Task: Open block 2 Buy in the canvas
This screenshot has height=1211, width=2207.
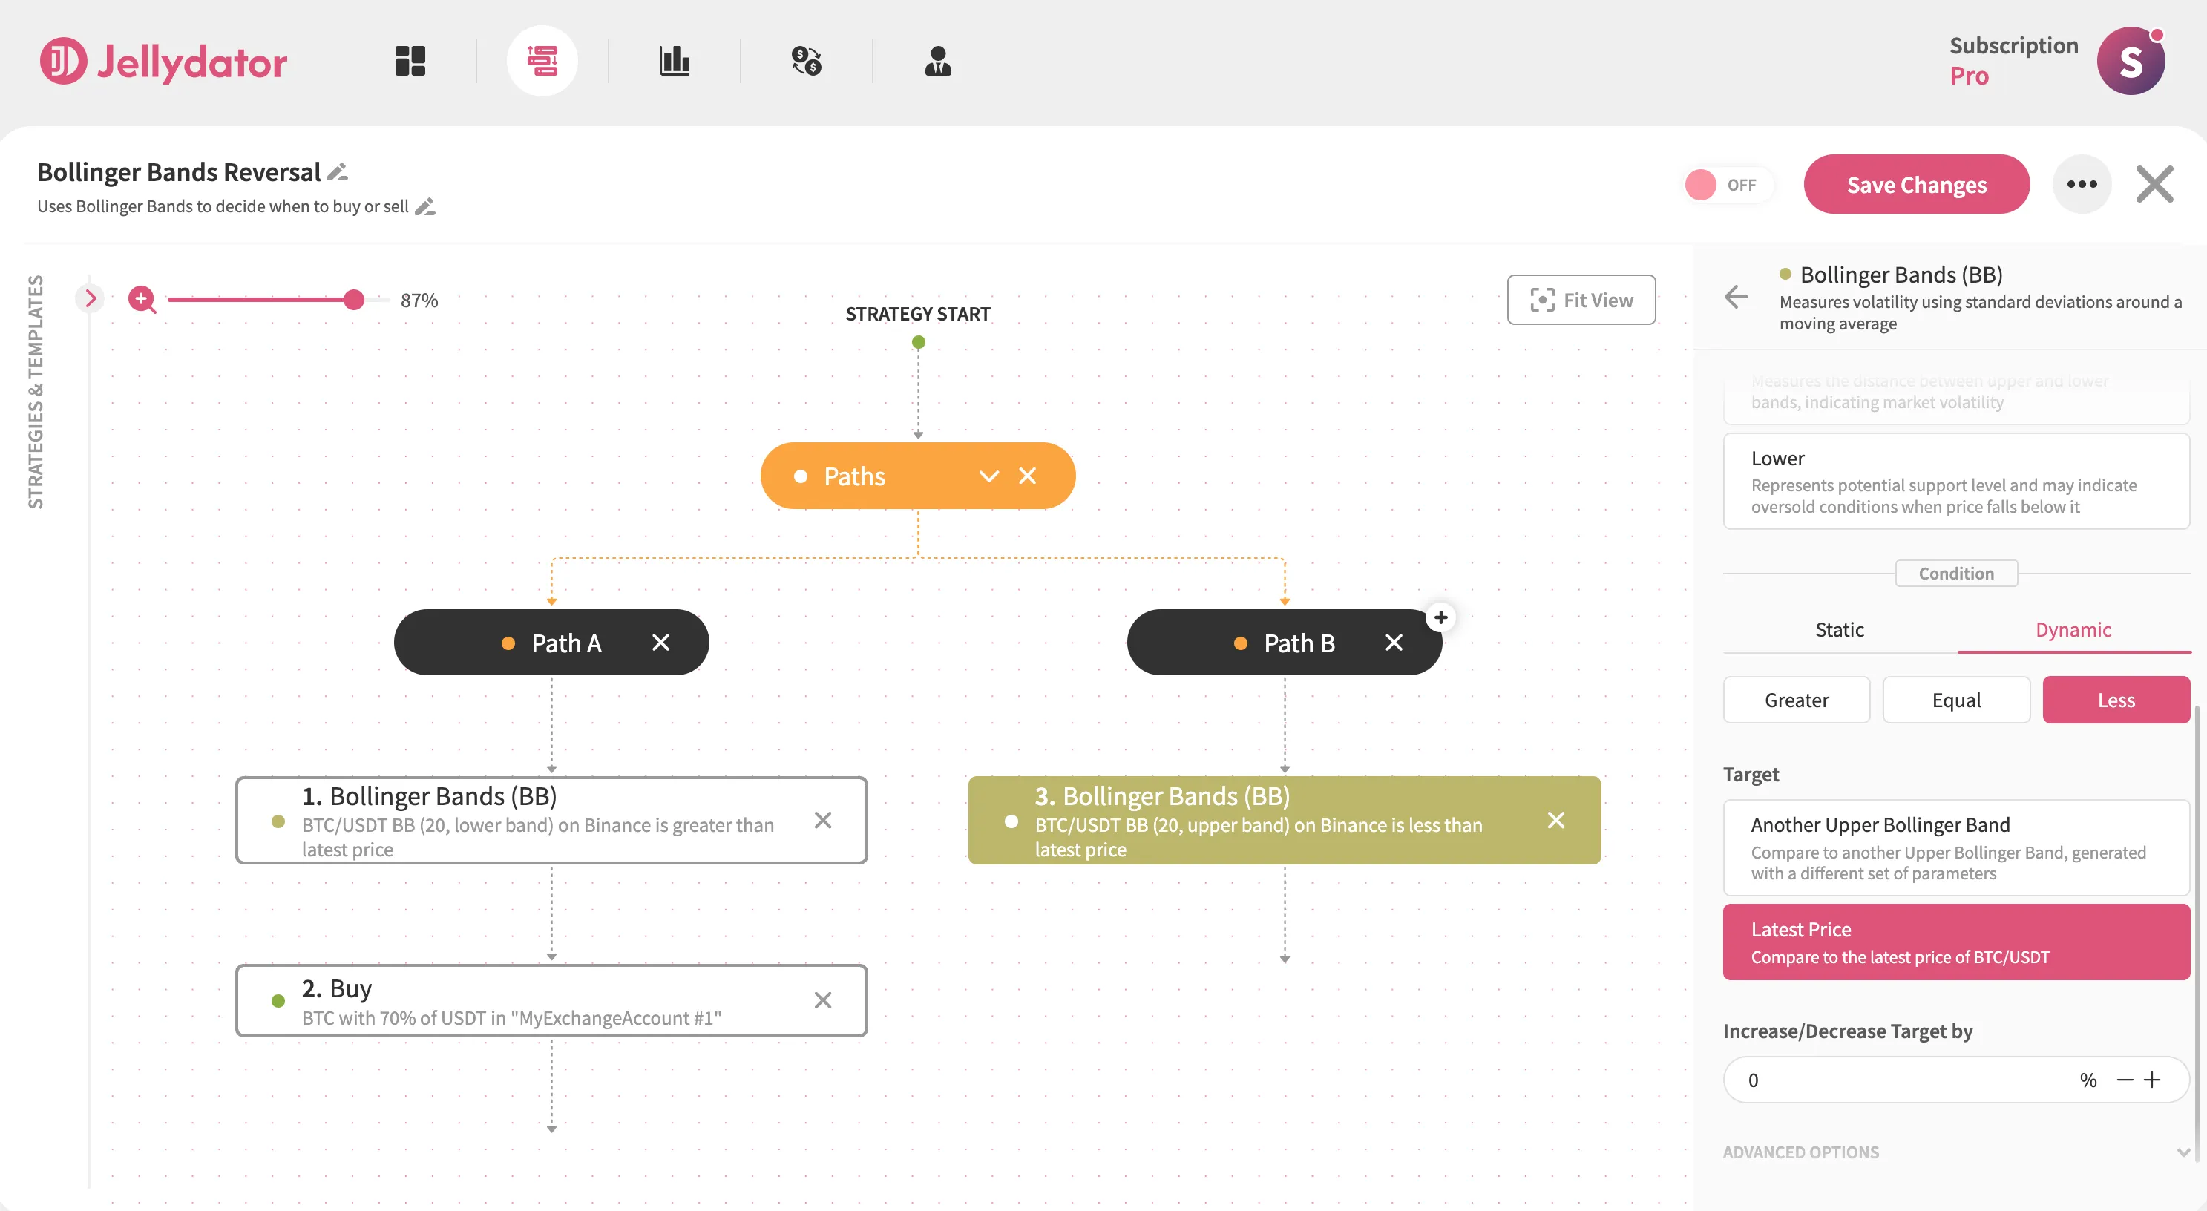Action: [551, 1001]
